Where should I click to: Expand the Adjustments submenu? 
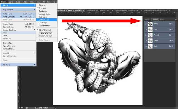tap(18, 10)
